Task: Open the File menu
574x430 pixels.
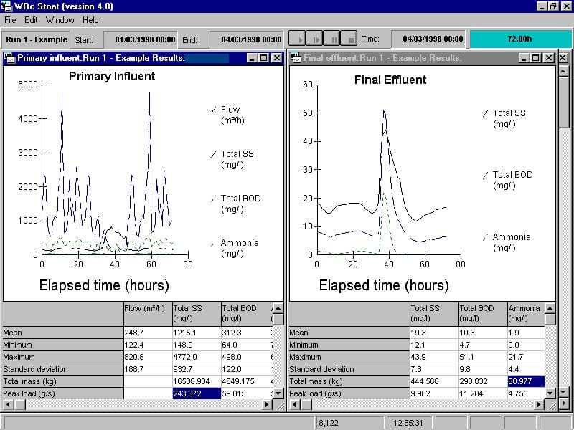Action: [10, 20]
